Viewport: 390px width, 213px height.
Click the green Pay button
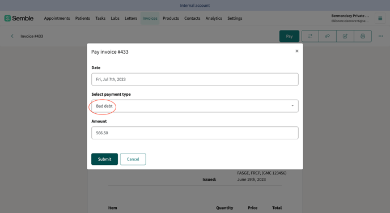pos(289,36)
